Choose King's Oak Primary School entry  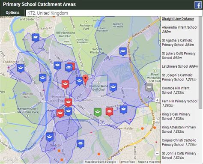pos(176,116)
